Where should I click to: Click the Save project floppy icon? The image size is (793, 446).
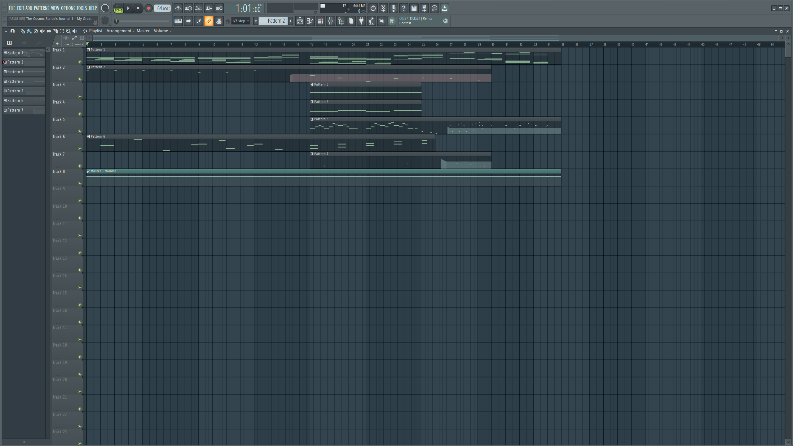[x=414, y=8]
